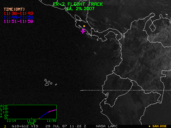Screen dimensions: 171x128
Task: Click the 11:36 tick on altitude chart
Action: (x=32, y=121)
